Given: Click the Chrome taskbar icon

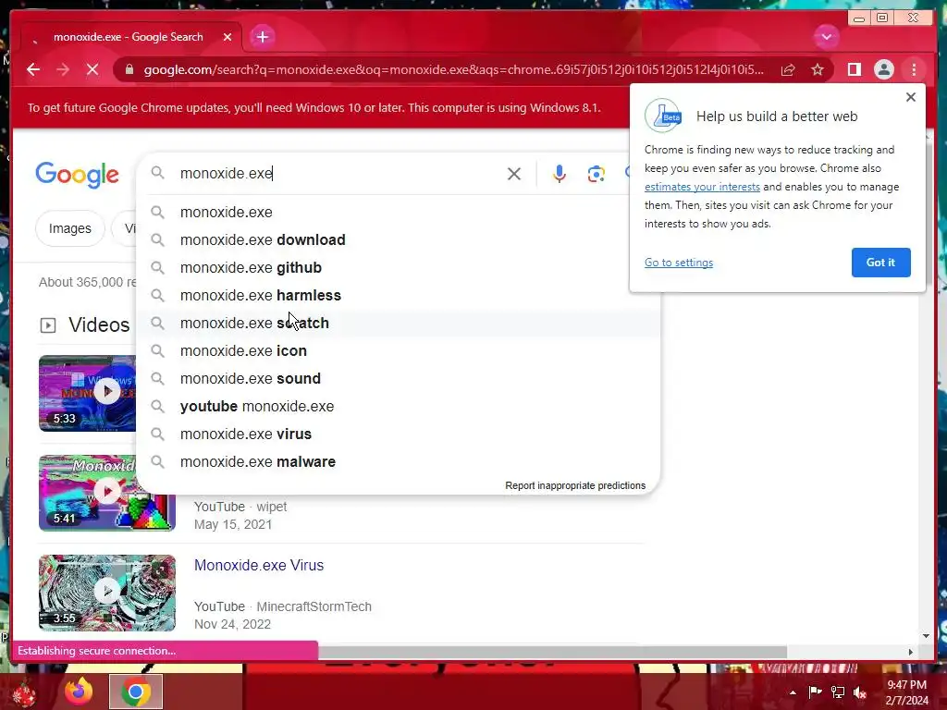Looking at the screenshot, I should pyautogui.click(x=136, y=692).
